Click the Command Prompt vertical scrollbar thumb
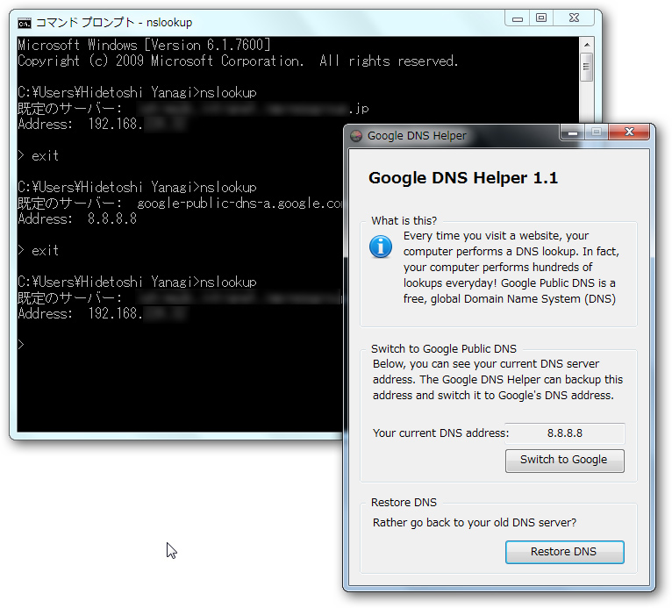 click(587, 67)
